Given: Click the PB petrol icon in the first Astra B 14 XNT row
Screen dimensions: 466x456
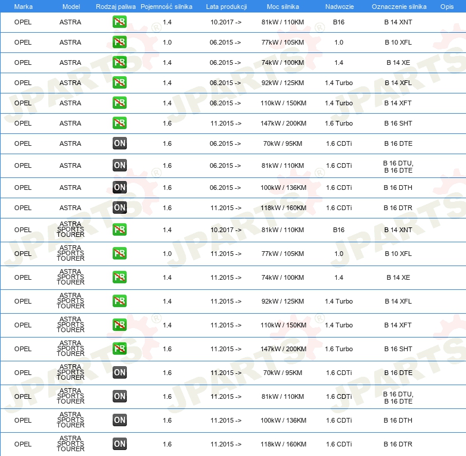Looking at the screenshot, I should [119, 22].
